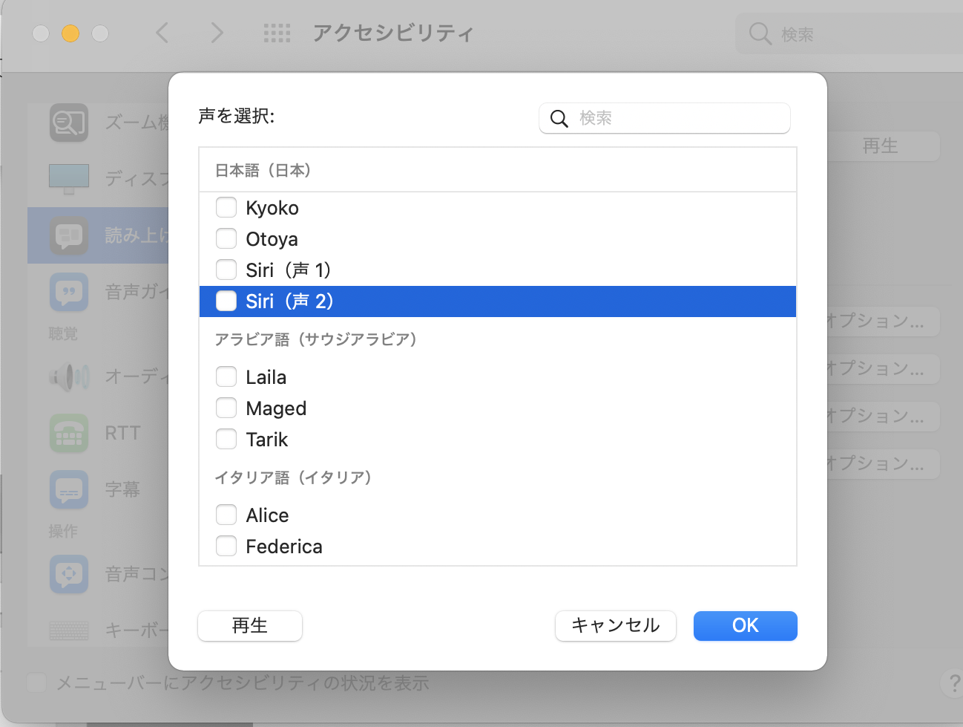Screen dimensions: 963x727
Task: Enable the Kyoko voice checkbox
Action: pyautogui.click(x=226, y=207)
